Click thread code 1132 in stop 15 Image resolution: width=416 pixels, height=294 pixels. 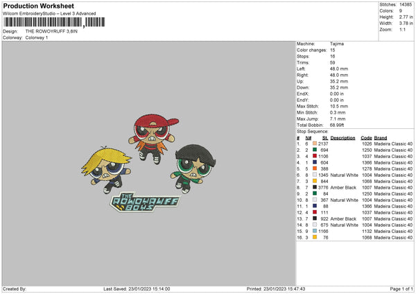click(367, 232)
